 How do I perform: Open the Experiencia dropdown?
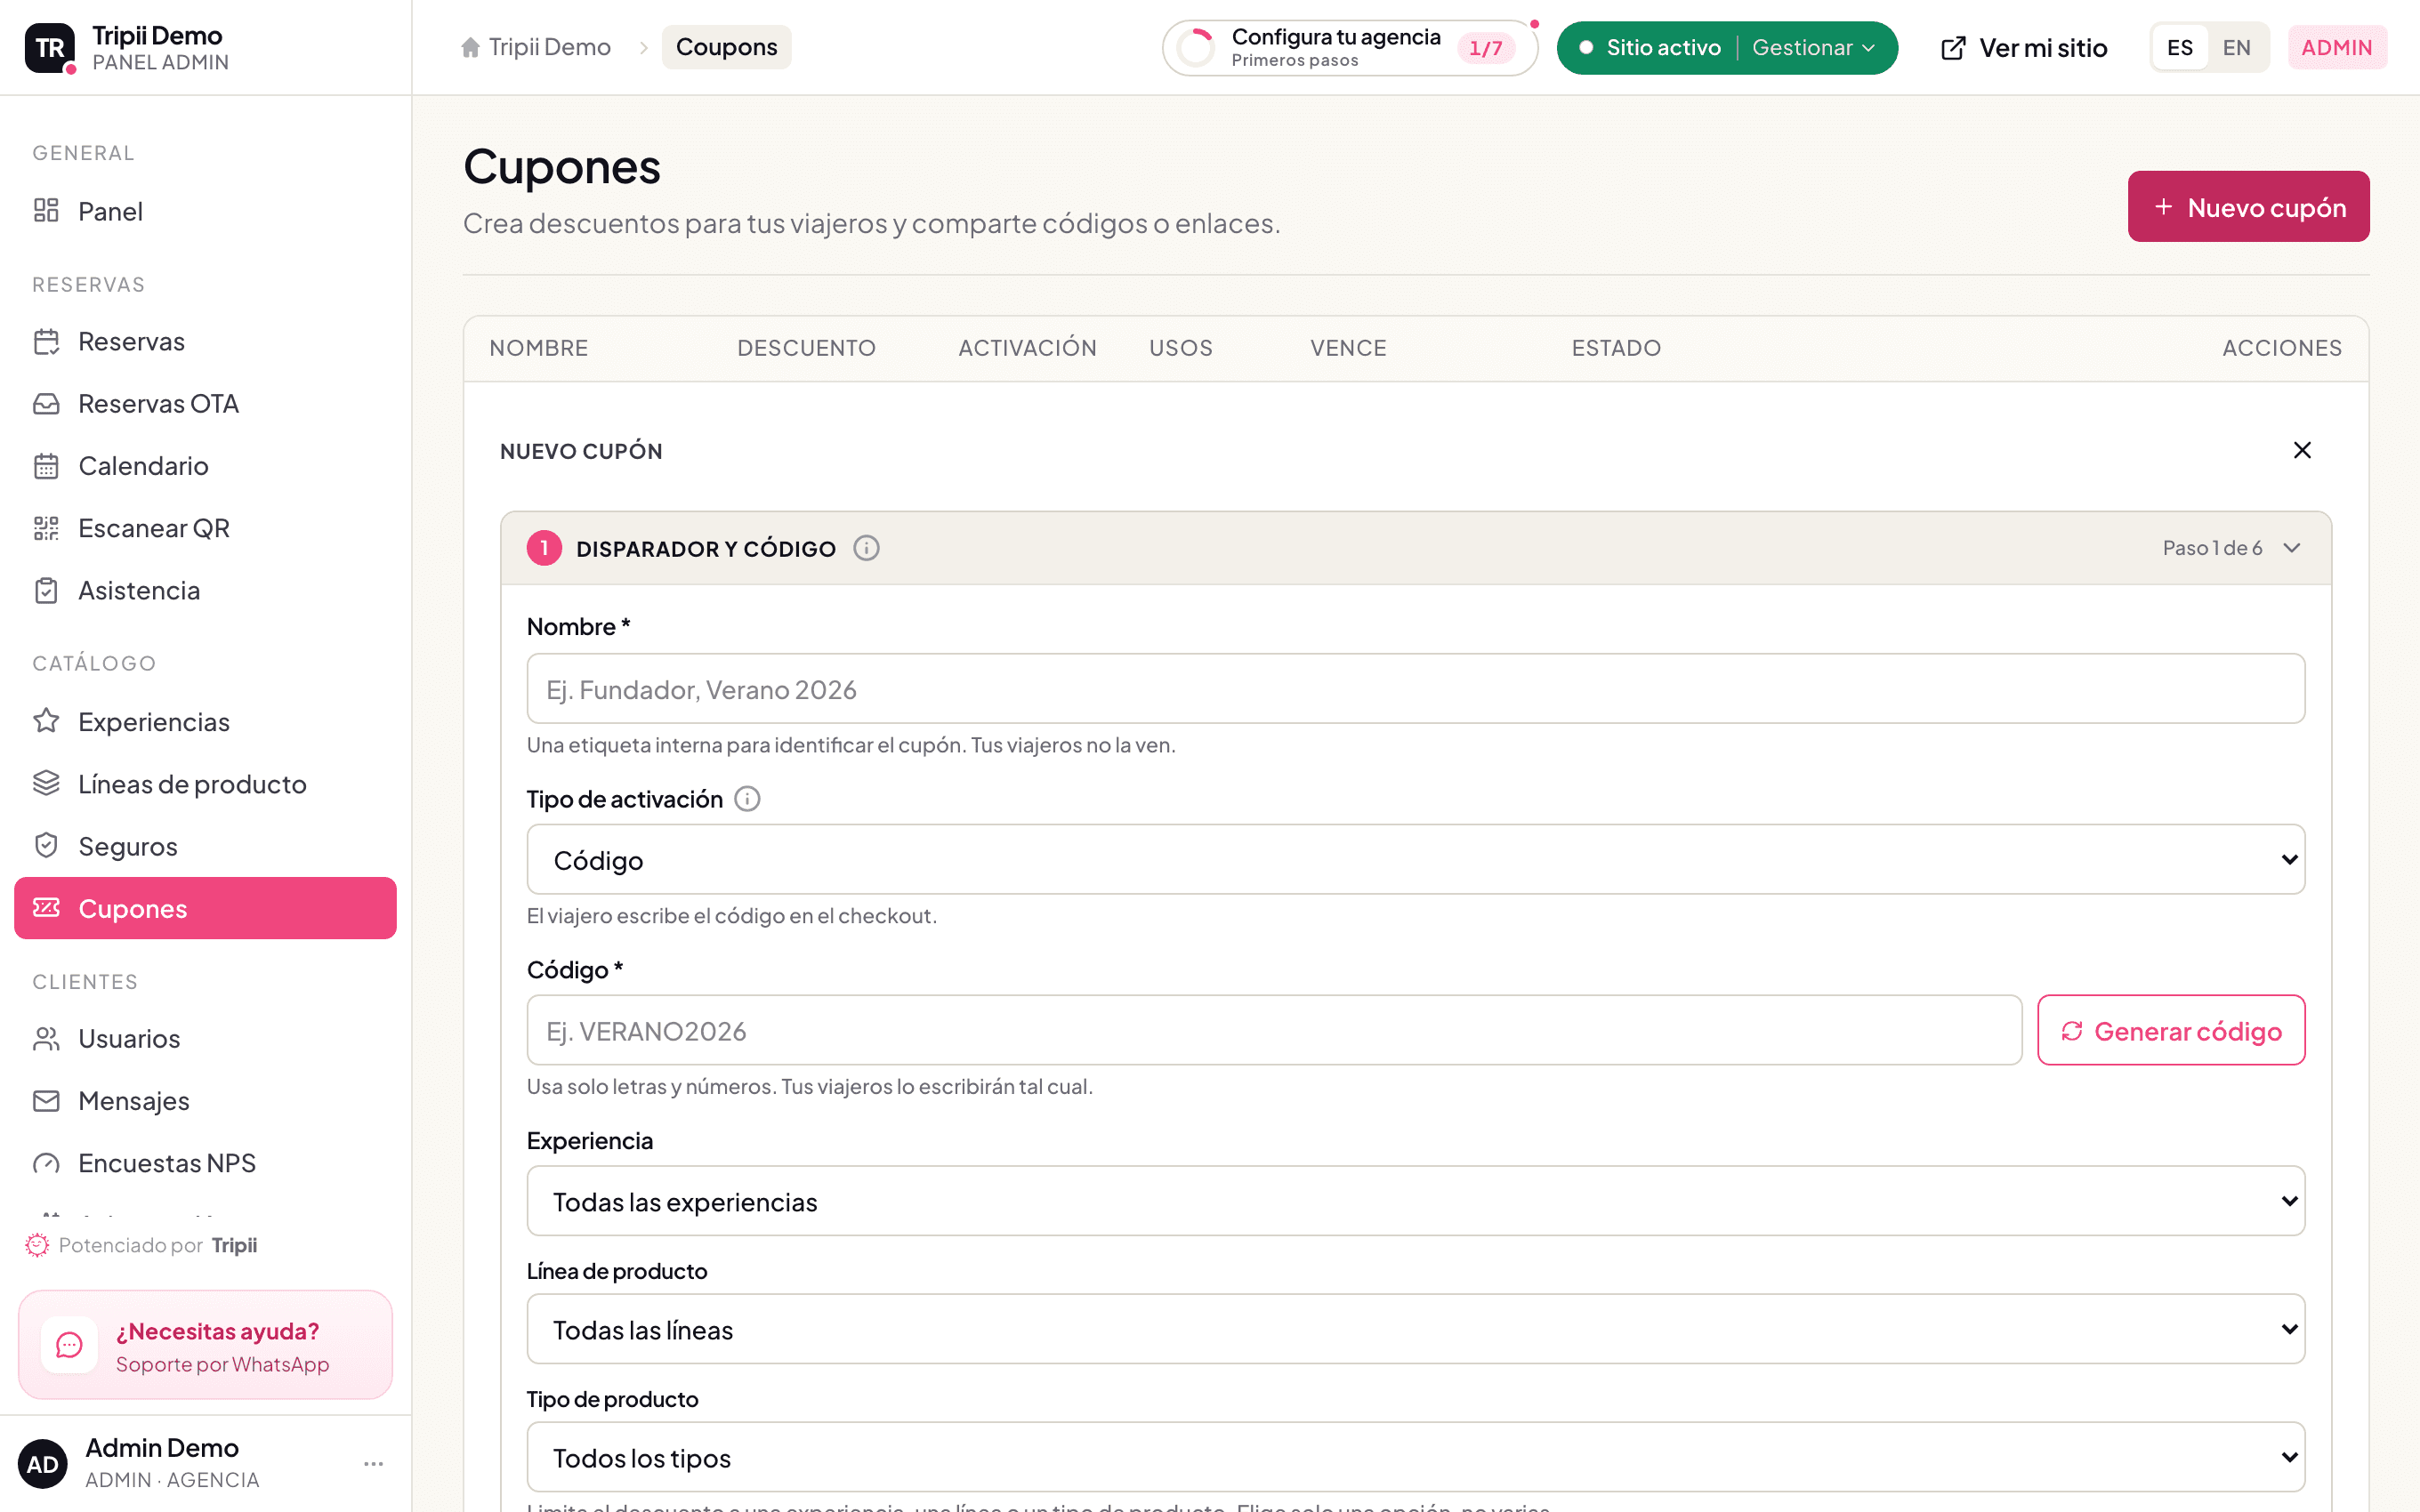1416,1201
